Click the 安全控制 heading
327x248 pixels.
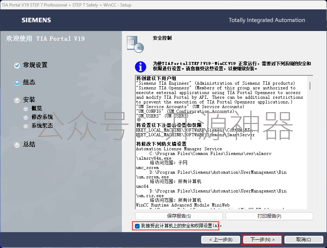[x=162, y=38]
